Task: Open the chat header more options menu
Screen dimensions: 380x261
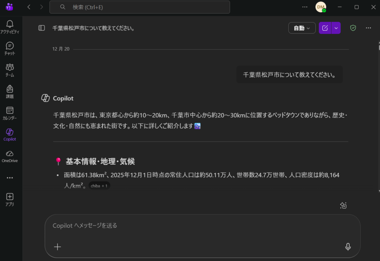Action: [x=368, y=28]
